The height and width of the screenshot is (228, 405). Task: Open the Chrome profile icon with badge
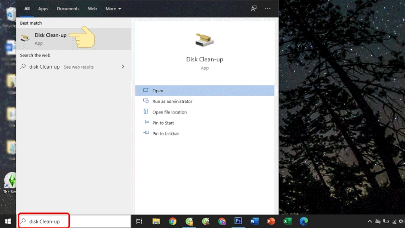[x=222, y=221]
